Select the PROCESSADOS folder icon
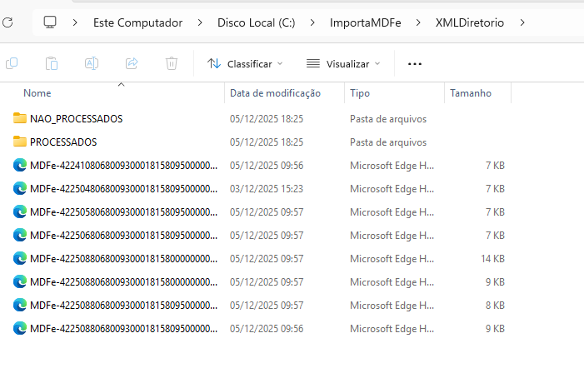The height and width of the screenshot is (383, 584). tap(20, 142)
